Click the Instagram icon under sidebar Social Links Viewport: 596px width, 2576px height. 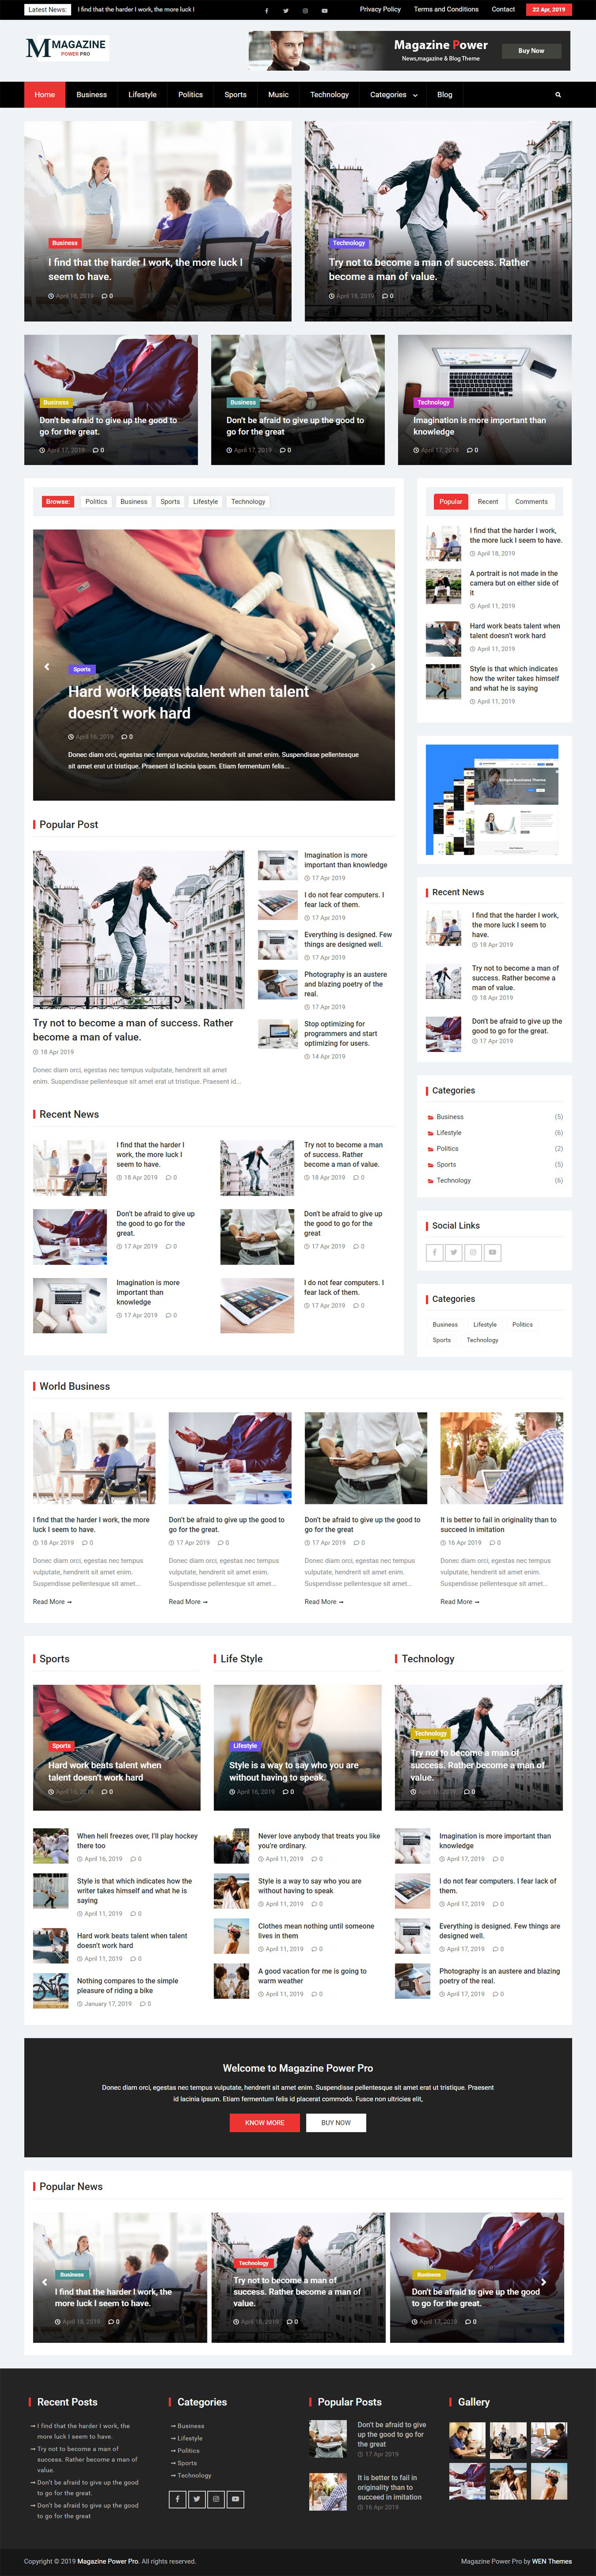(473, 1252)
